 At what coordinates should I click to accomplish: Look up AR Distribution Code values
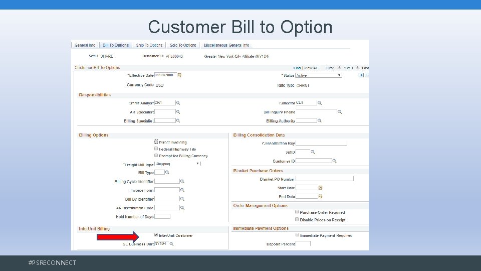coord(182,208)
